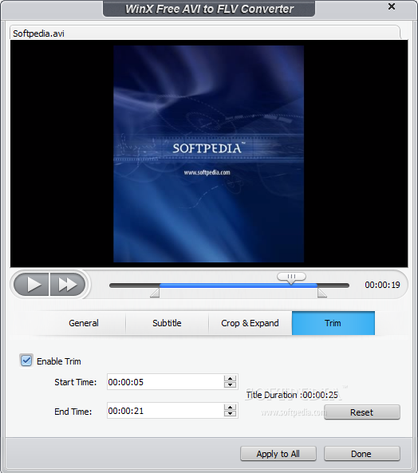Click the playback position slider handle

click(x=291, y=278)
